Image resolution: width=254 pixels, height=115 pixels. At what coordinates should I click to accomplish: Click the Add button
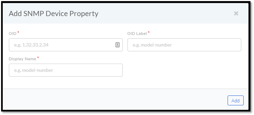[235, 101]
